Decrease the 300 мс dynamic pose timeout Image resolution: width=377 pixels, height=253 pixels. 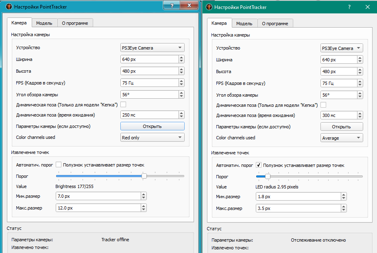(x=360, y=117)
